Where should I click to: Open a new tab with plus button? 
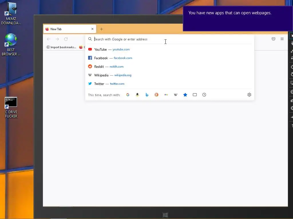click(101, 29)
